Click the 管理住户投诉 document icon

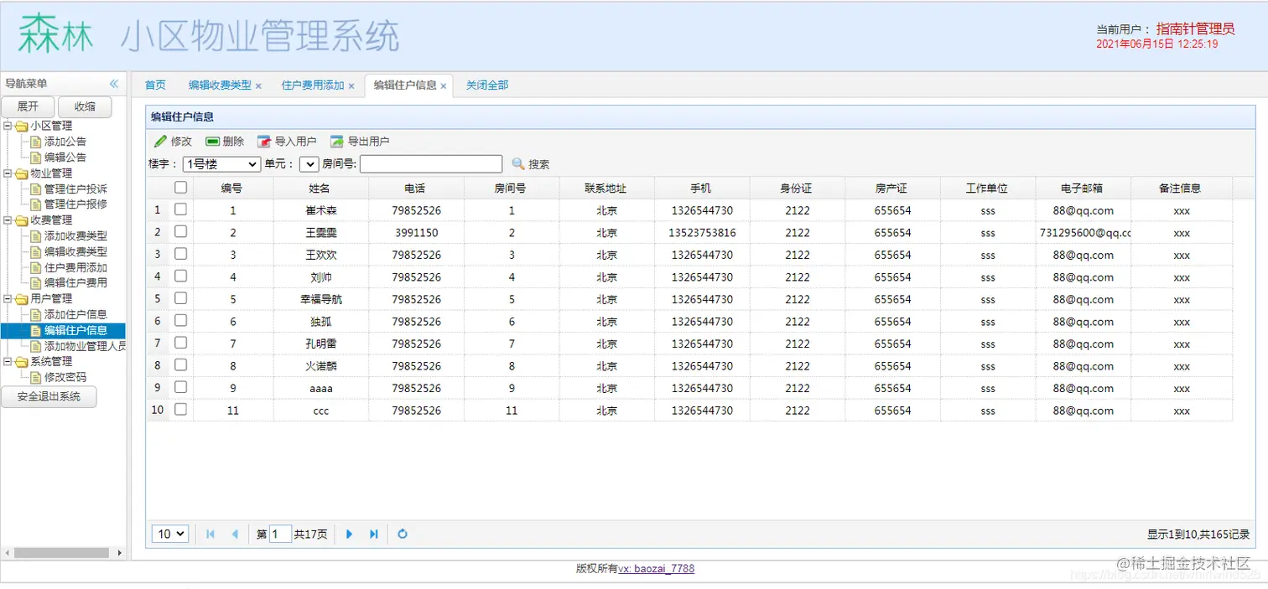[x=36, y=189]
